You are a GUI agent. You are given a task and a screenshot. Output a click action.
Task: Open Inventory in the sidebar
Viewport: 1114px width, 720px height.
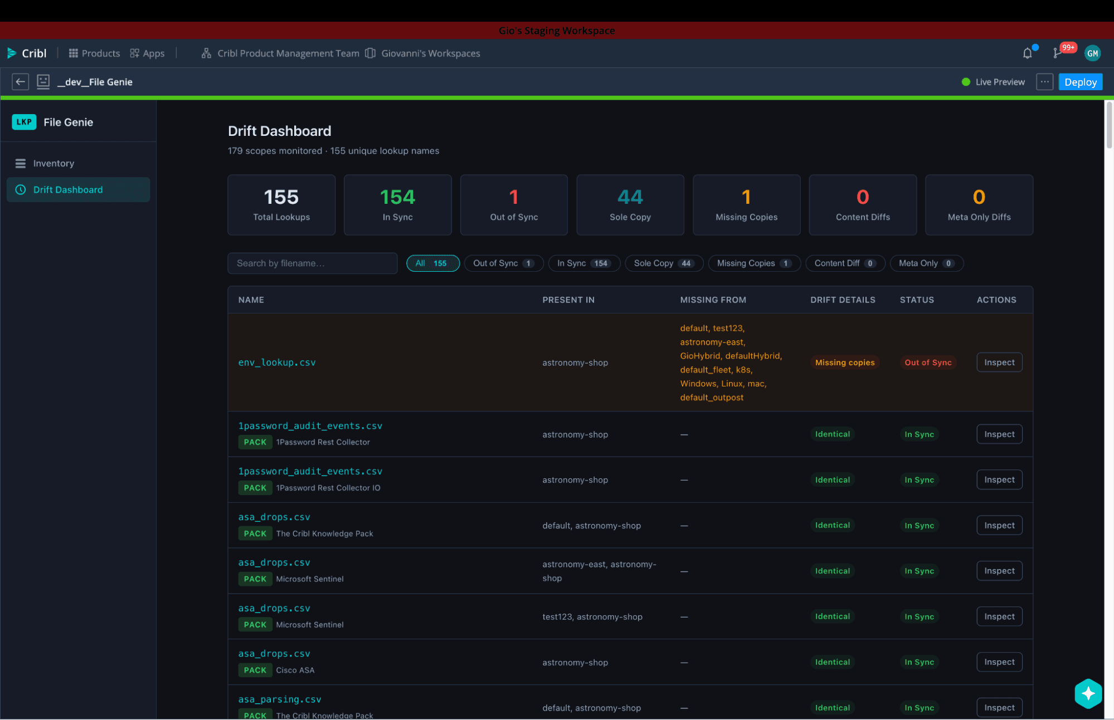coord(78,163)
